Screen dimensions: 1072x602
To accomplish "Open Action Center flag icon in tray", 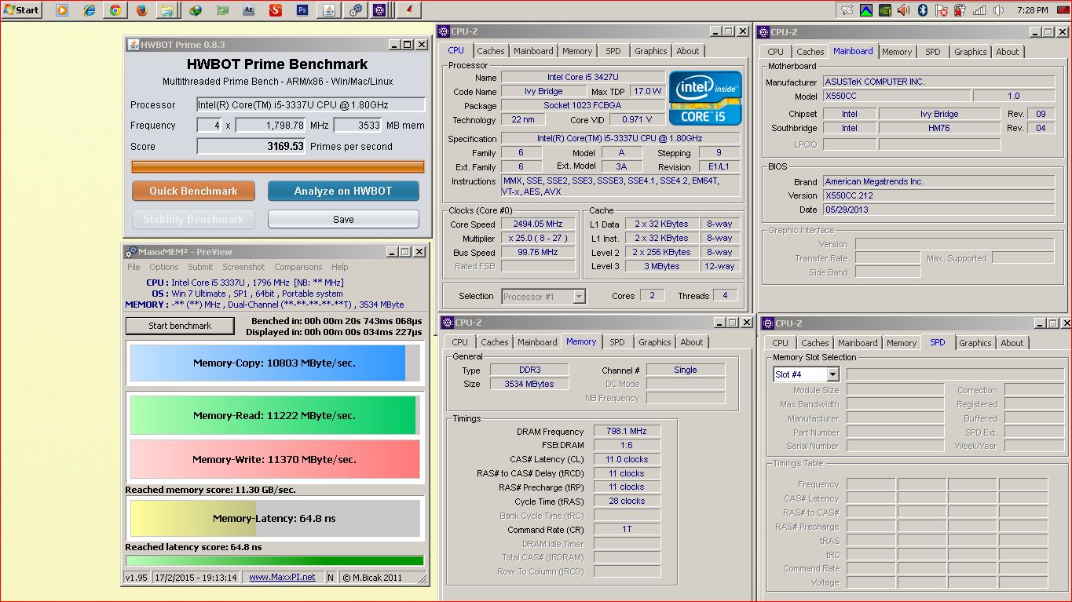I will coord(942,10).
